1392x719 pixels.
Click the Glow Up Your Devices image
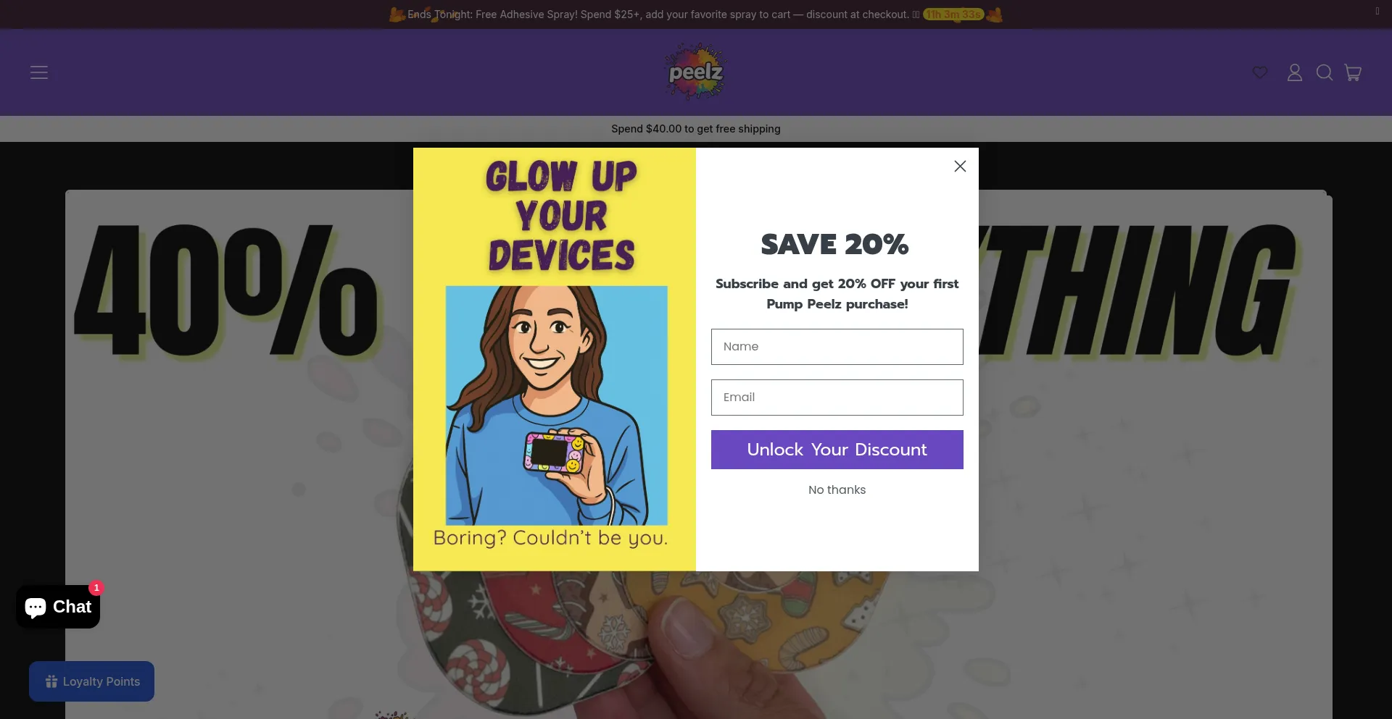point(555,359)
